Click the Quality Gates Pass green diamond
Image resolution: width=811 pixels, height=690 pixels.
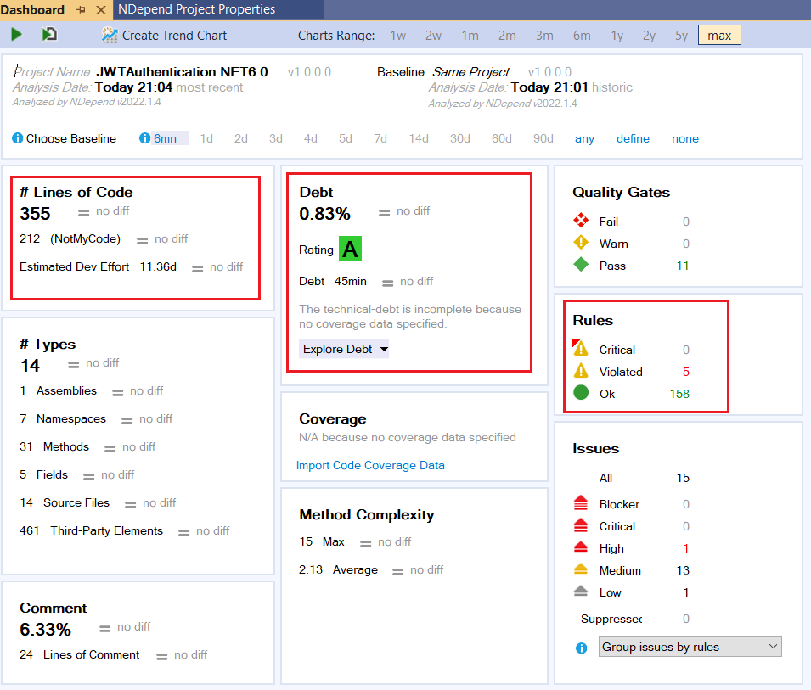coord(581,264)
